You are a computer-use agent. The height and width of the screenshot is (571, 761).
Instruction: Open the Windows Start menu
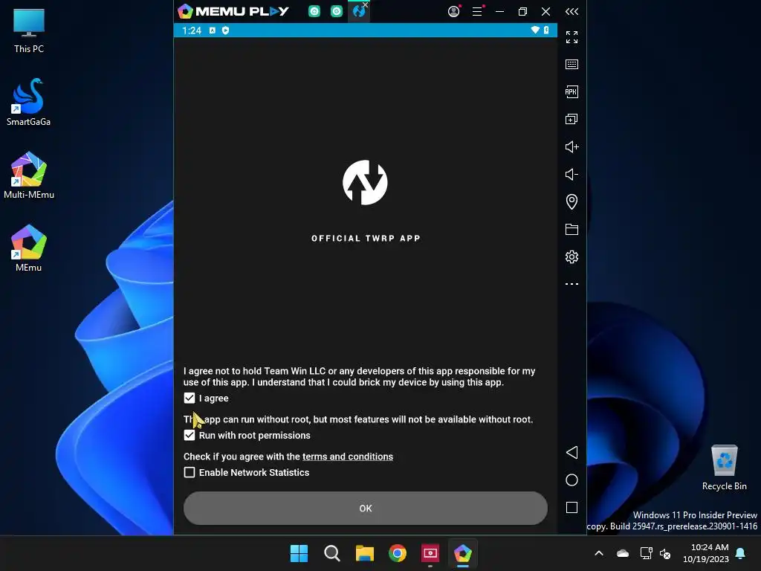click(x=299, y=553)
